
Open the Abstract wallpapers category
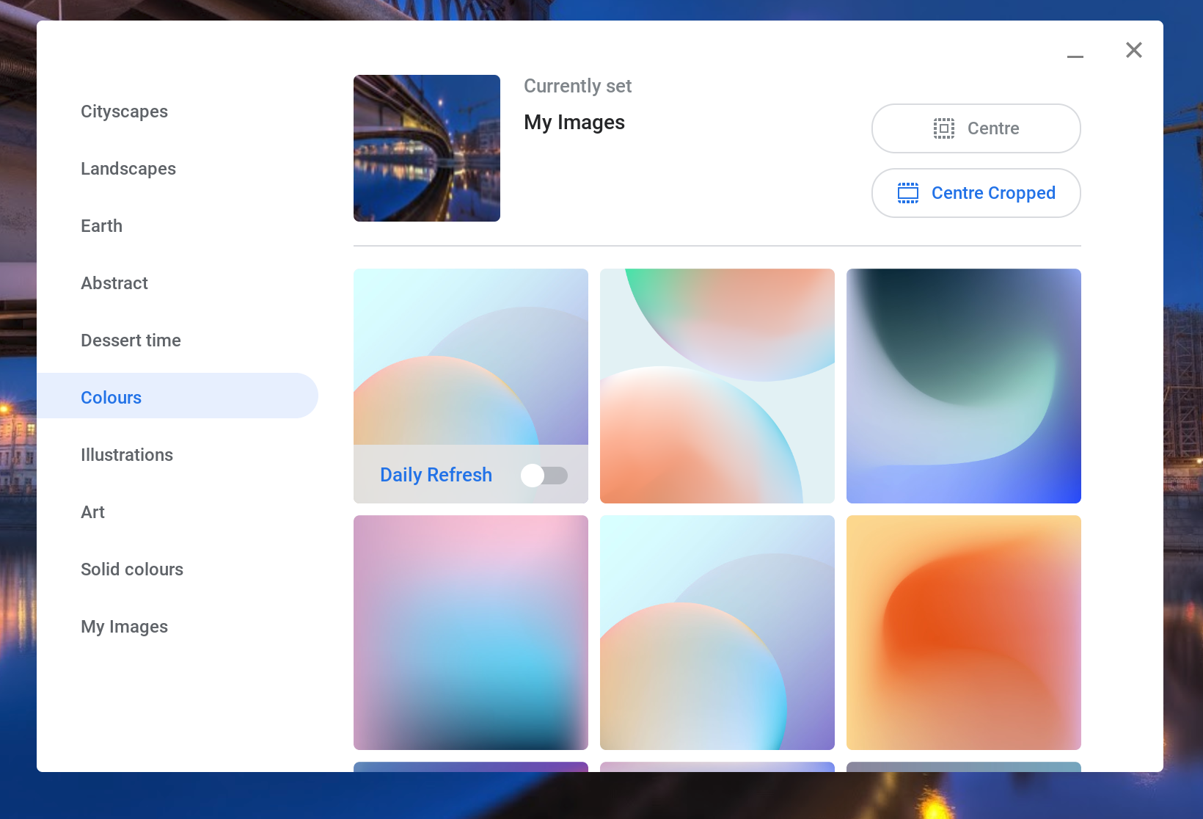(114, 283)
